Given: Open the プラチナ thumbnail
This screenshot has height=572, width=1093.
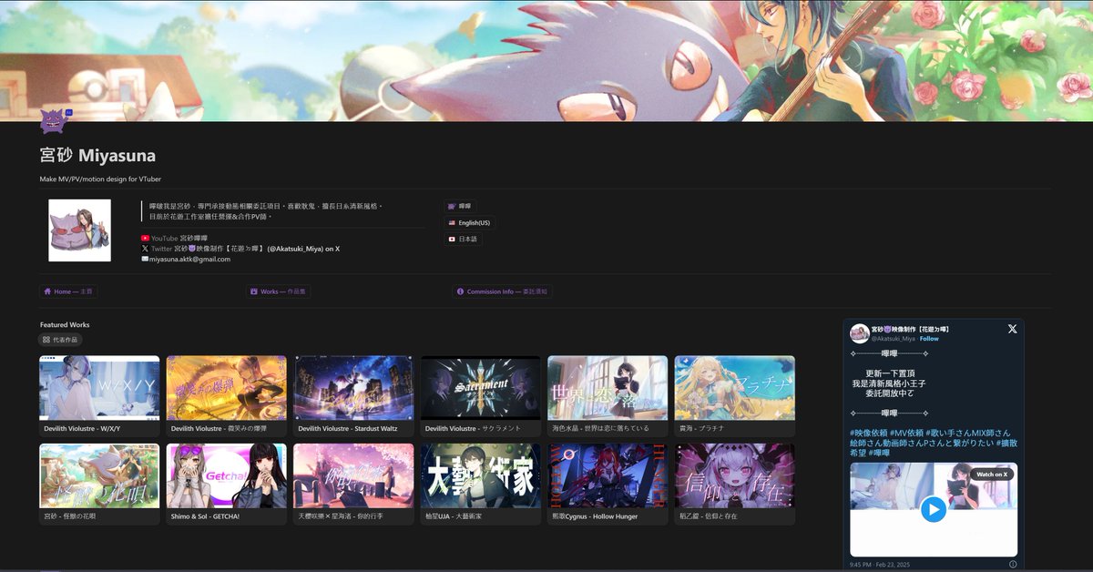Looking at the screenshot, I should click(735, 388).
